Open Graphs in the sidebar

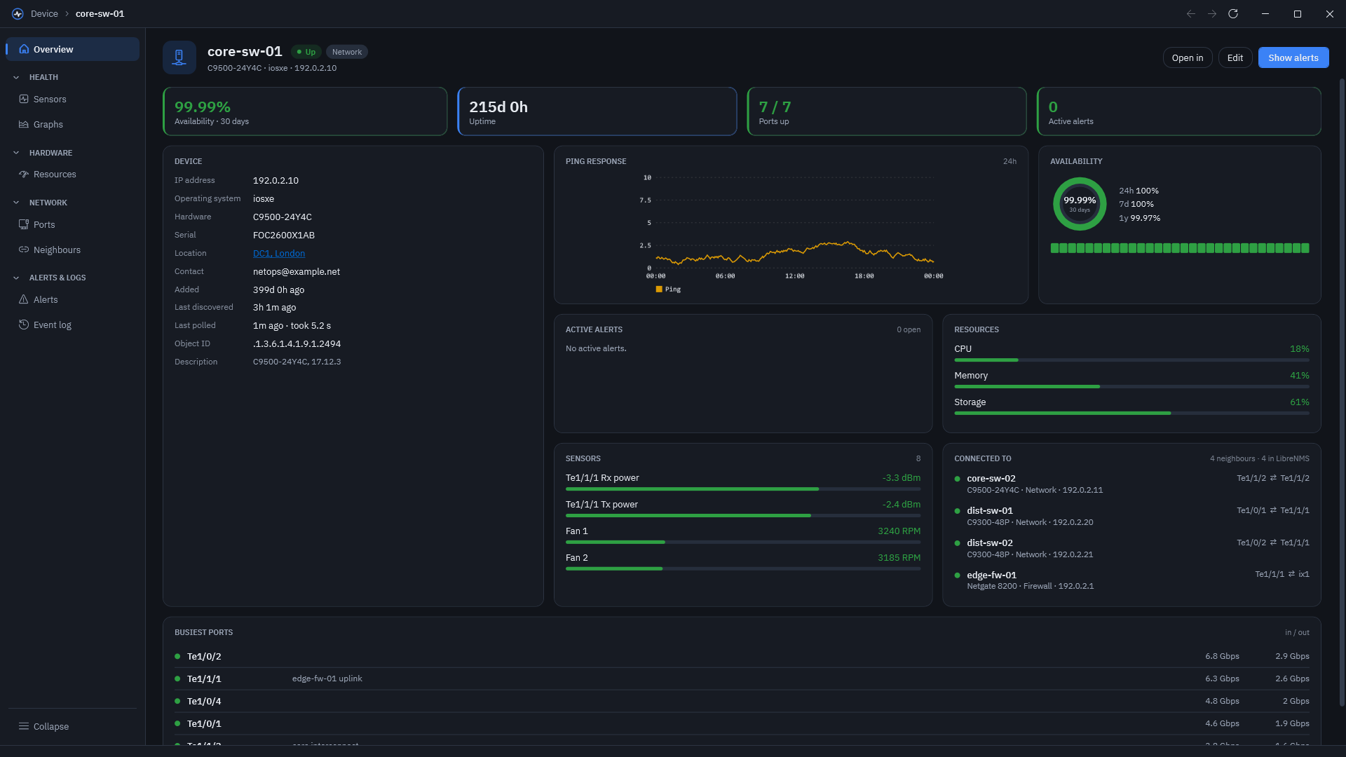coord(73,124)
